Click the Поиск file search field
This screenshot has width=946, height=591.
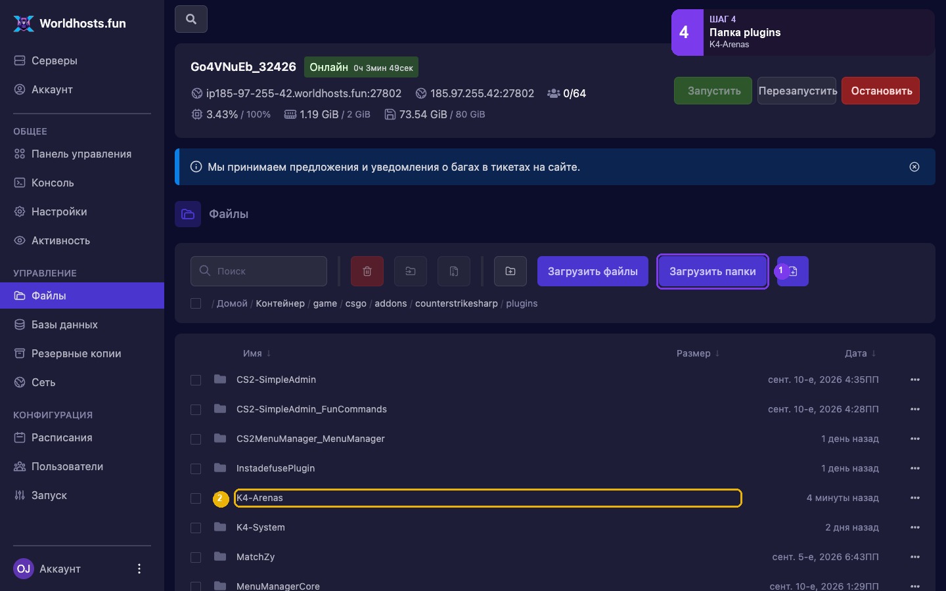click(x=259, y=271)
